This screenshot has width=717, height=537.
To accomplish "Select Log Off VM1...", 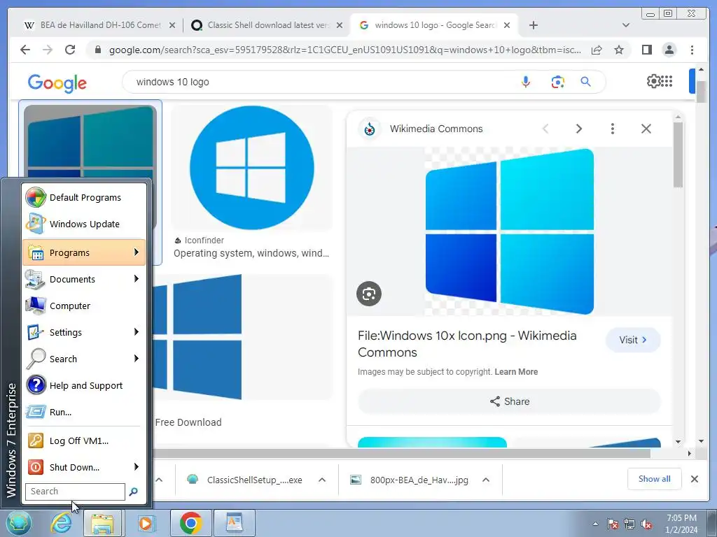I will coord(84,441).
